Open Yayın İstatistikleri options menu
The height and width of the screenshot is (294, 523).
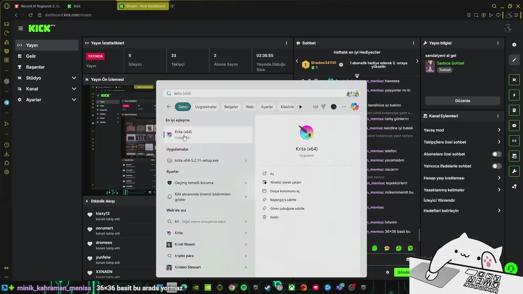pos(286,43)
